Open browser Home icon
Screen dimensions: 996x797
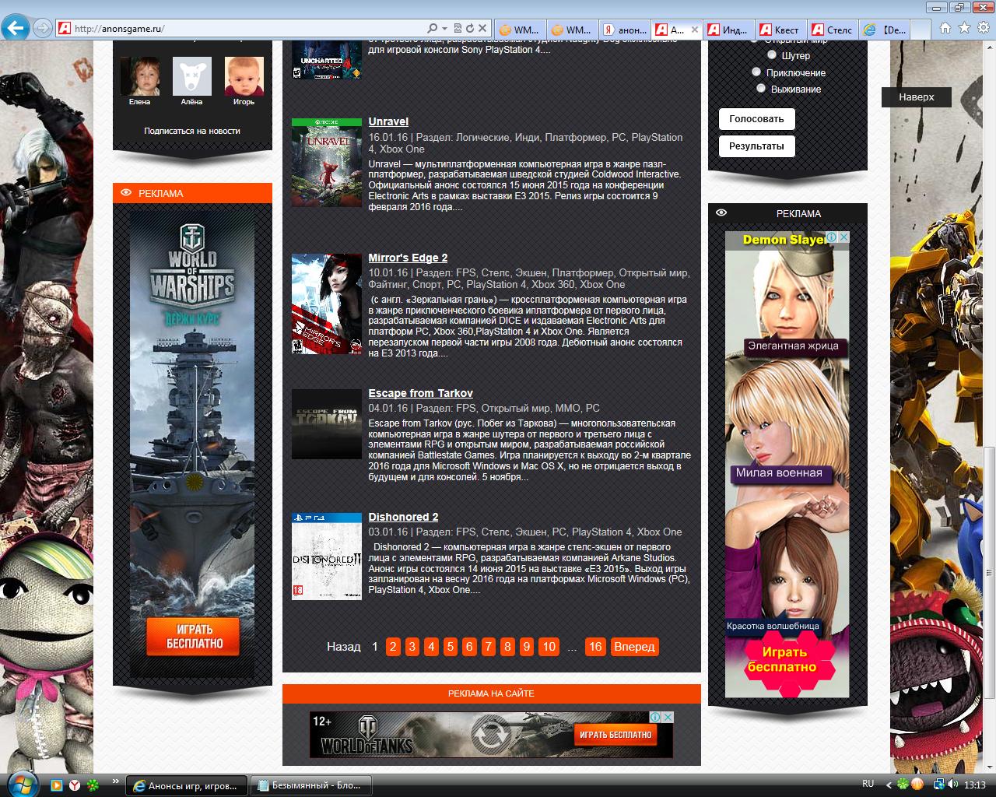pos(945,28)
